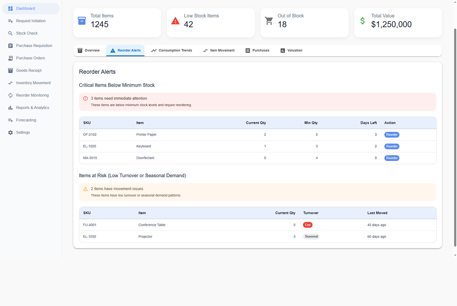This screenshot has height=306, width=457.
Task: Click the Purchase Requisition clipboard icon
Action: coord(11,46)
